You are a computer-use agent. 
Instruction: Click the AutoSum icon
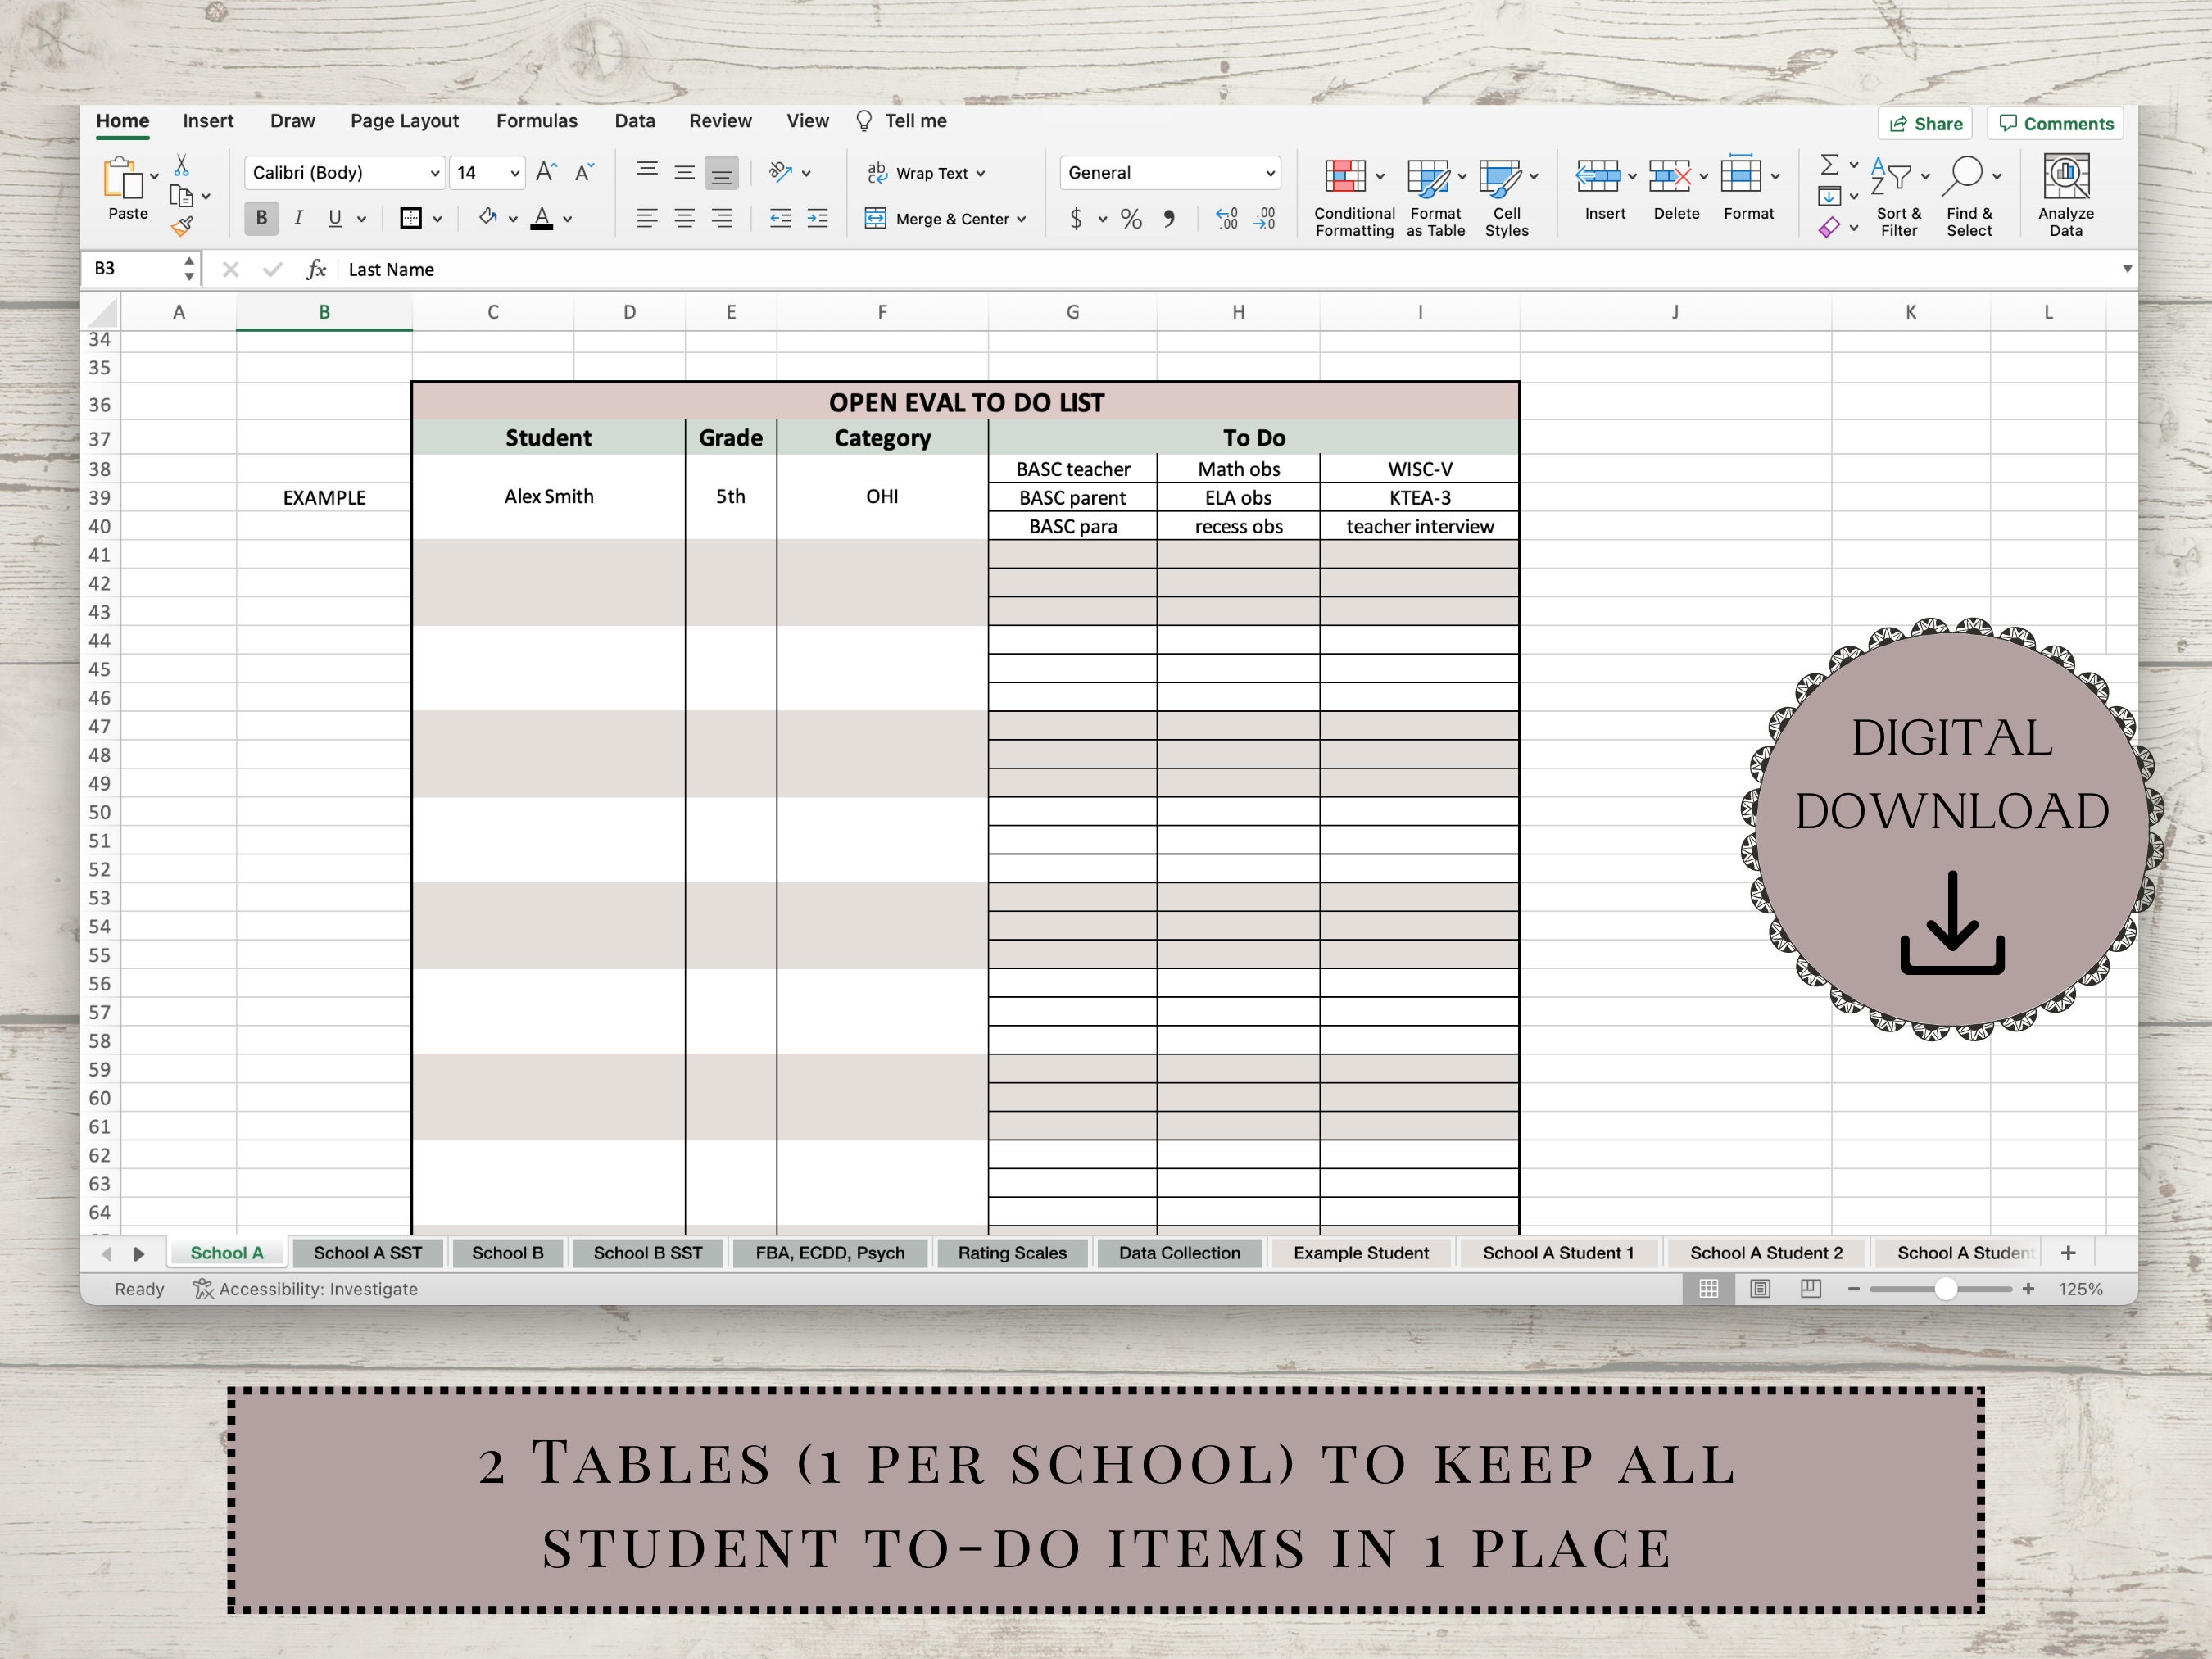1830,163
